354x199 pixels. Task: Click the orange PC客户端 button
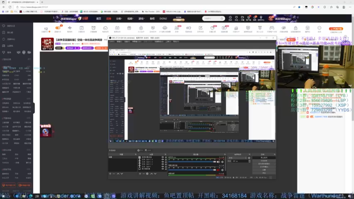(x=336, y=29)
